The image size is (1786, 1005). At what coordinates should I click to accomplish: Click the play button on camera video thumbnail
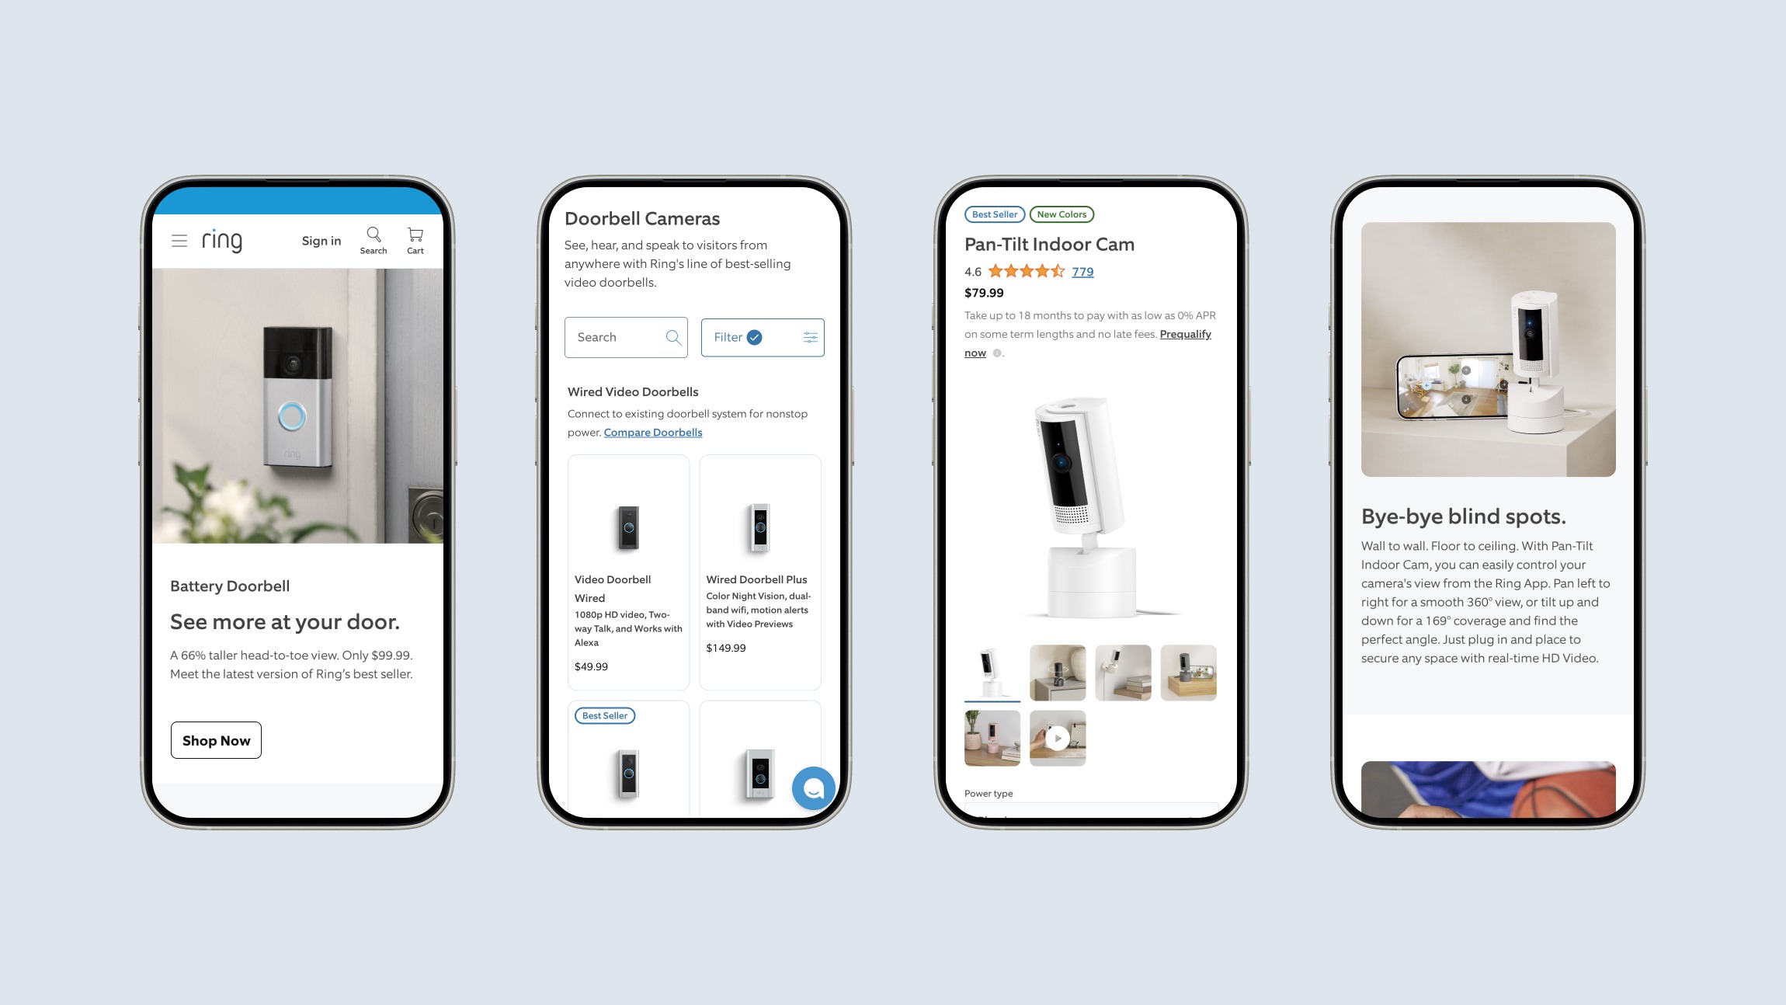point(1058,739)
